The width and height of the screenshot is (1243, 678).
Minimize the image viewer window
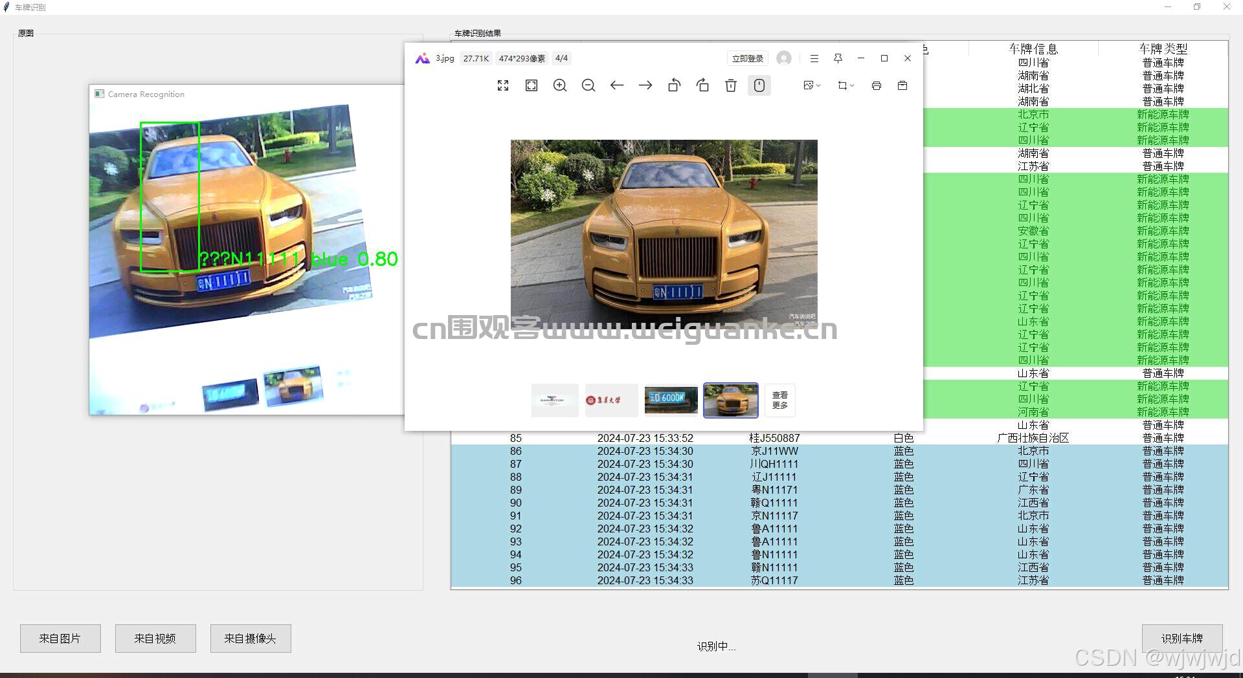[861, 58]
